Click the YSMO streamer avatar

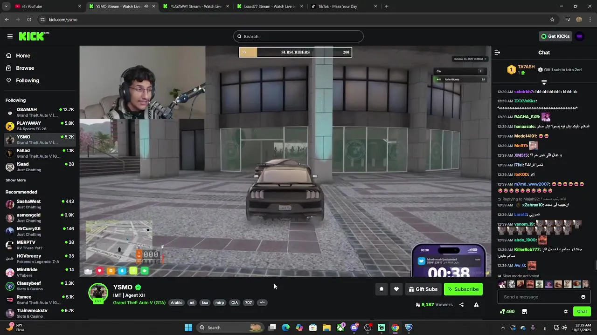tap(98, 293)
